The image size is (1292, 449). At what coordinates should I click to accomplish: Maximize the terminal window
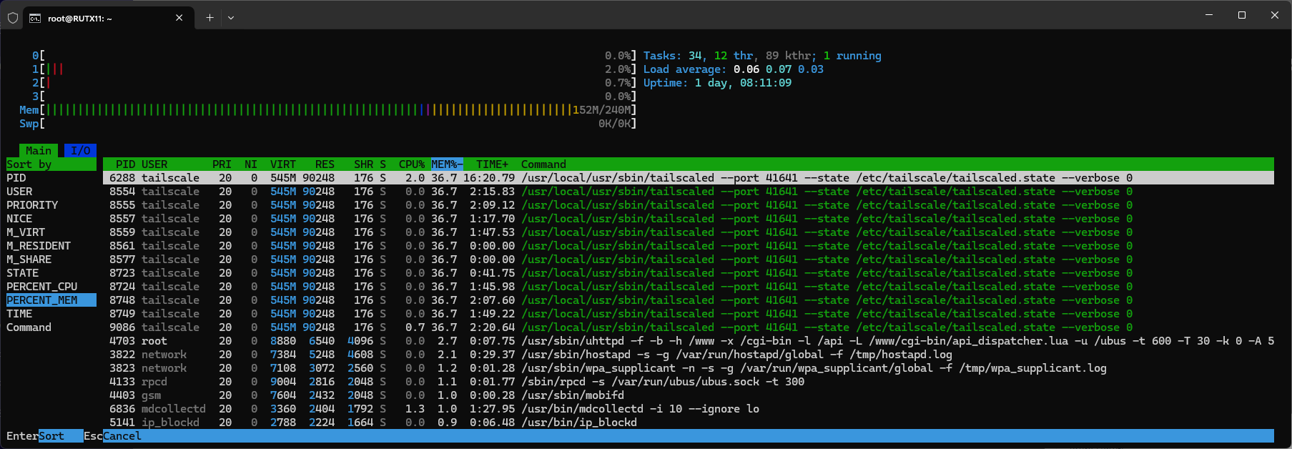1242,15
